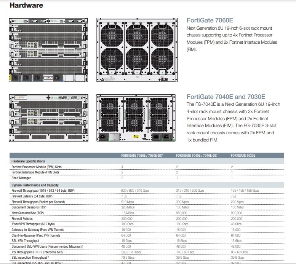Click the "New Sessions/Sec (TCP)" label
296x264 pixels.
(27, 213)
